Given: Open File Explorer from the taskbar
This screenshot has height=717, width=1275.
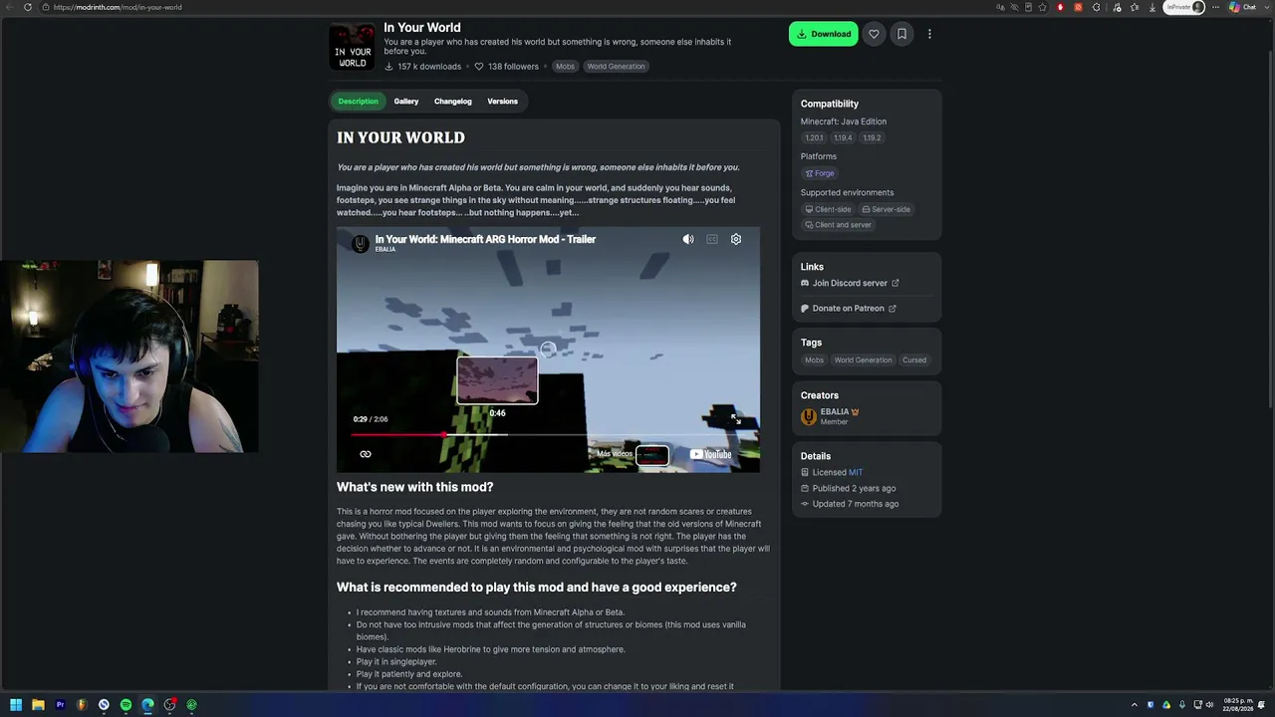Looking at the screenshot, I should pyautogui.click(x=38, y=705).
